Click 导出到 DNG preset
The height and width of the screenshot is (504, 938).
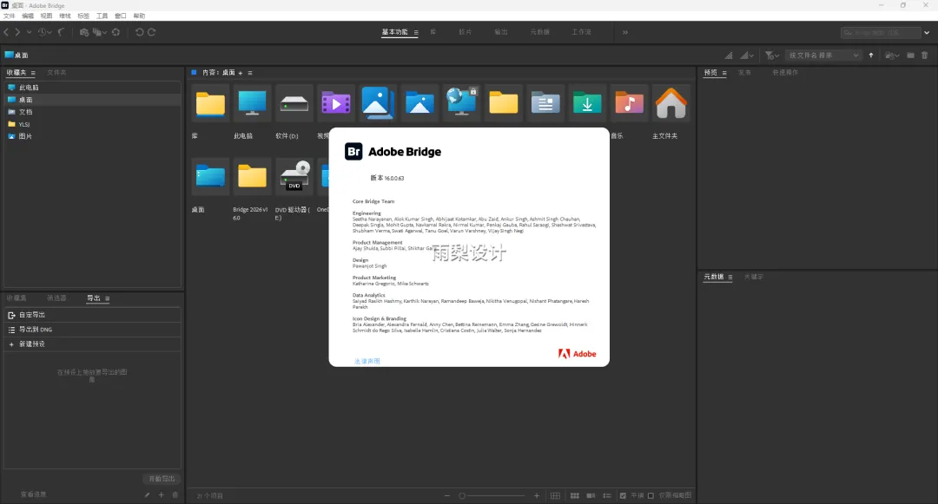tap(93, 330)
